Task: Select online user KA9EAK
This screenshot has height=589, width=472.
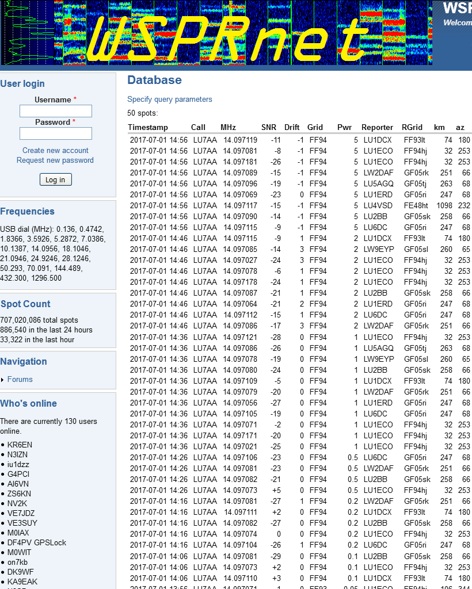Action: [x=22, y=582]
